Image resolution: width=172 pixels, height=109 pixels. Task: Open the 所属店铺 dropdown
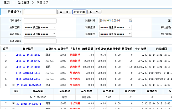(40, 27)
